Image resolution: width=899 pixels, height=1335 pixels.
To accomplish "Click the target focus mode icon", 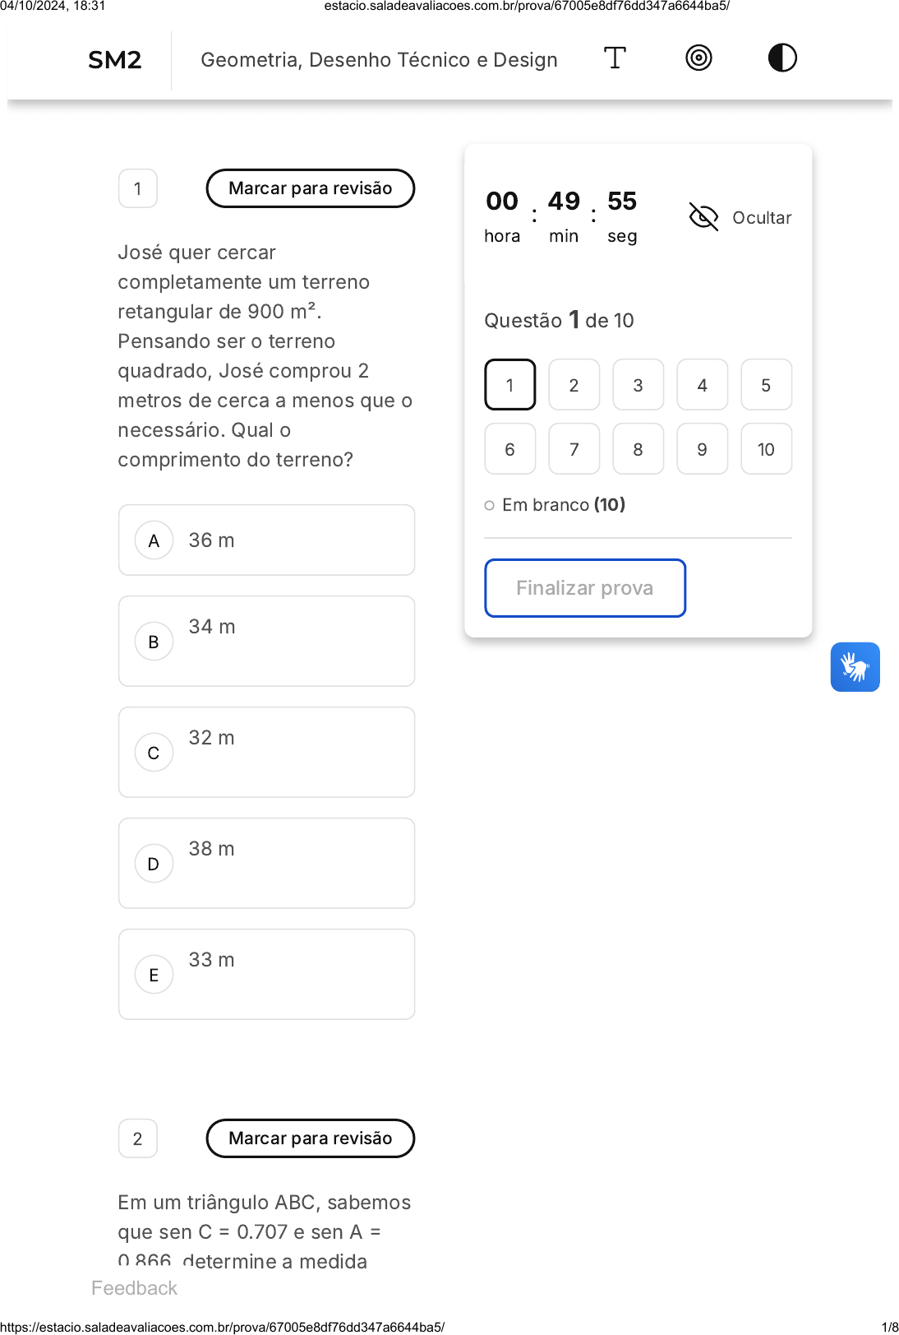I will (698, 58).
